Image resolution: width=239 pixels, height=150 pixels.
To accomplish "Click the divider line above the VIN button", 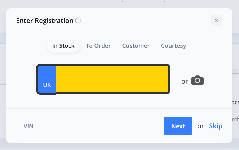I will click(119, 108).
